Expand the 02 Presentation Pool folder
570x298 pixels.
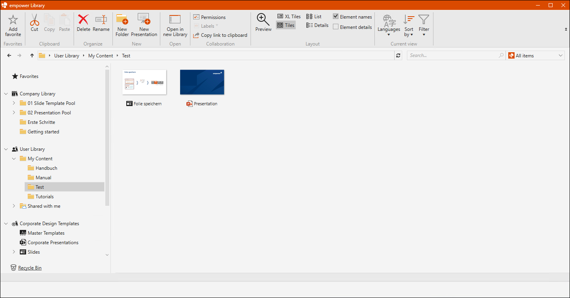(x=14, y=112)
